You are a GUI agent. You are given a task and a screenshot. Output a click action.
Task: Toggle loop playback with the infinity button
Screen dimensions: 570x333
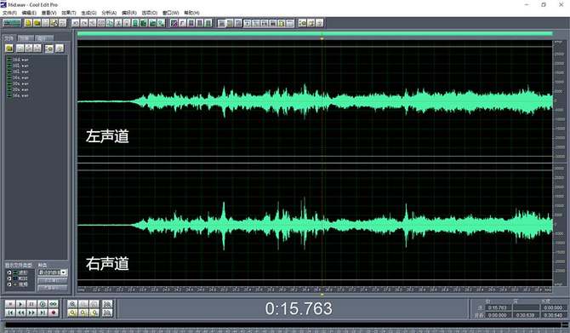tap(54, 303)
